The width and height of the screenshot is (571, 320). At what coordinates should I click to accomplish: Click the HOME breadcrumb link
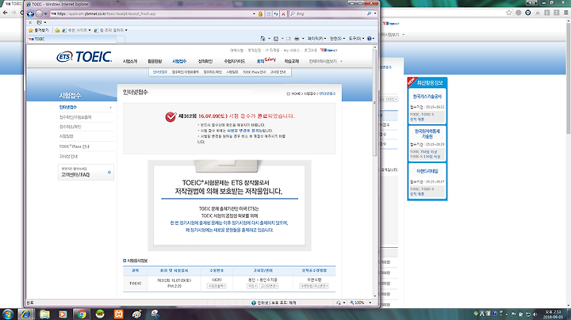(x=296, y=93)
